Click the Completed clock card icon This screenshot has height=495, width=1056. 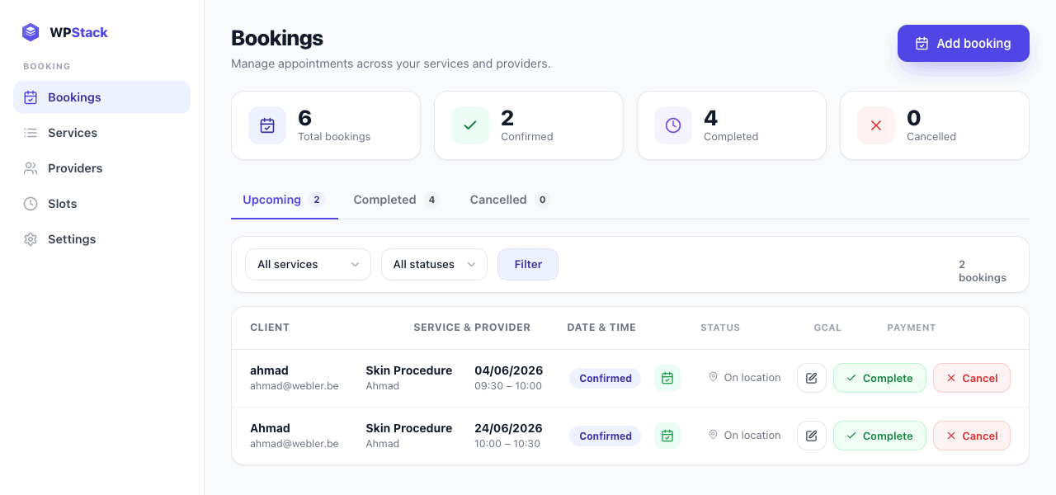click(673, 125)
